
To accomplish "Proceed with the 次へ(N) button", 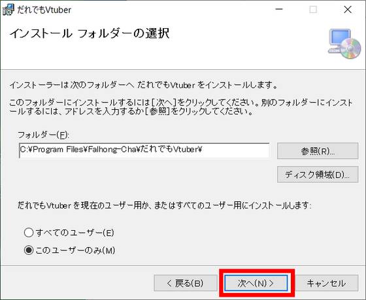I will click(x=256, y=283).
